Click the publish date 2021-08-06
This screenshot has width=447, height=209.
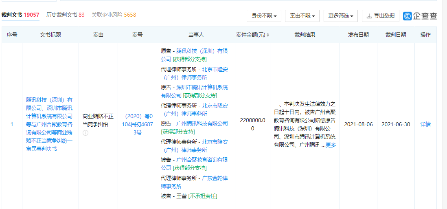358,124
